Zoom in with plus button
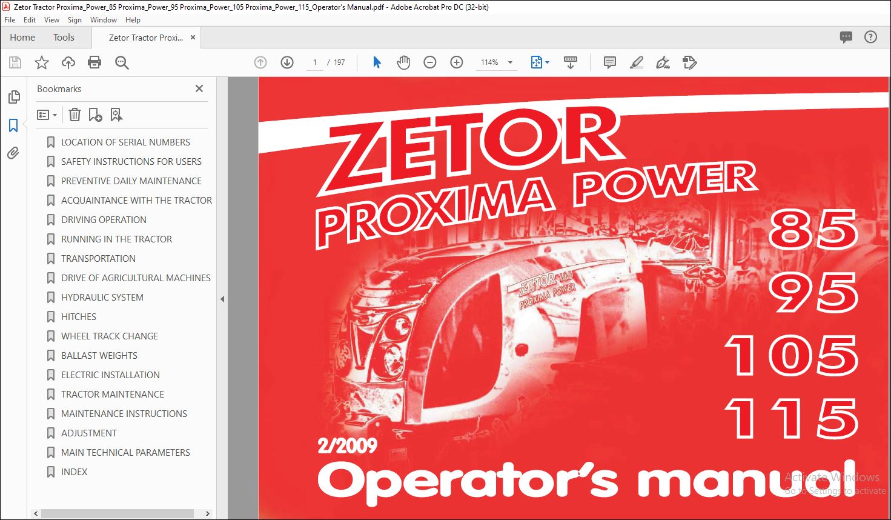 [x=457, y=62]
